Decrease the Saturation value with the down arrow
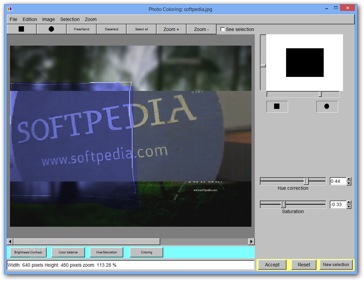Screen dimensions: 364x281 (x=349, y=206)
